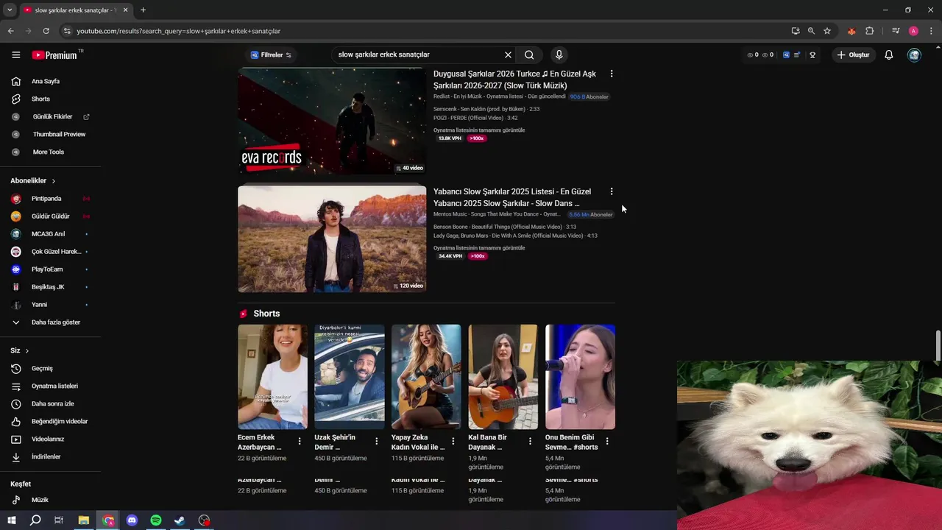This screenshot has width=942, height=530.
Task: Open more options for Yapay Zeka short
Action: tap(453, 441)
